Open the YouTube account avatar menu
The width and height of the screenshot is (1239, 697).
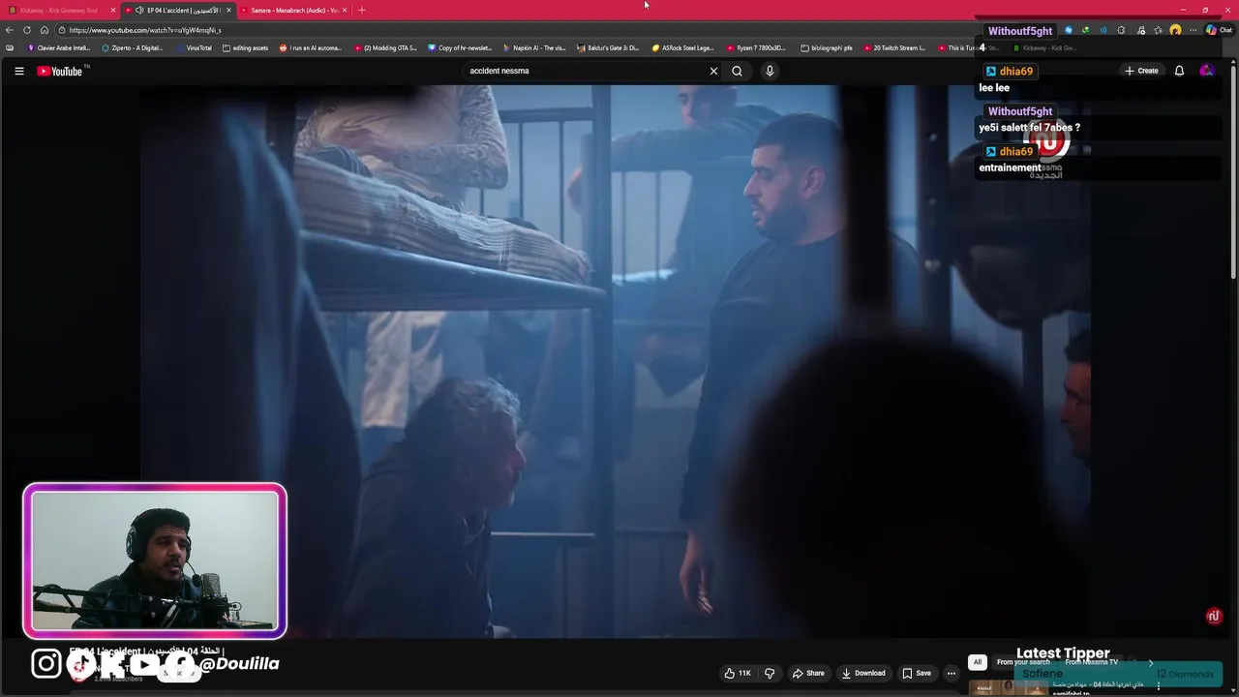(x=1206, y=71)
